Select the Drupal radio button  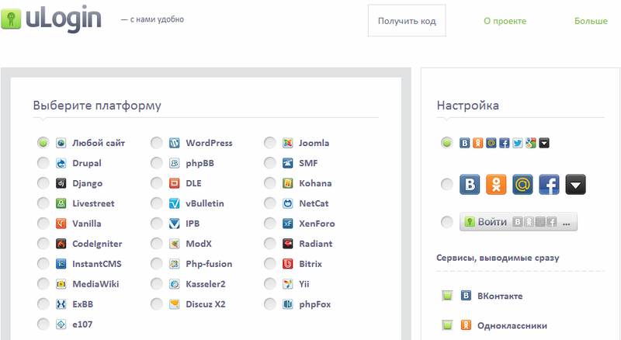click(x=43, y=164)
